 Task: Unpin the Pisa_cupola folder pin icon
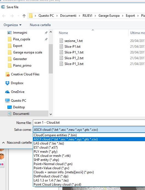46,39
